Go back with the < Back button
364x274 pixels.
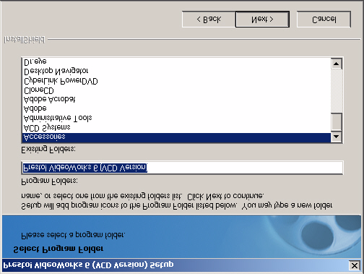[209, 19]
